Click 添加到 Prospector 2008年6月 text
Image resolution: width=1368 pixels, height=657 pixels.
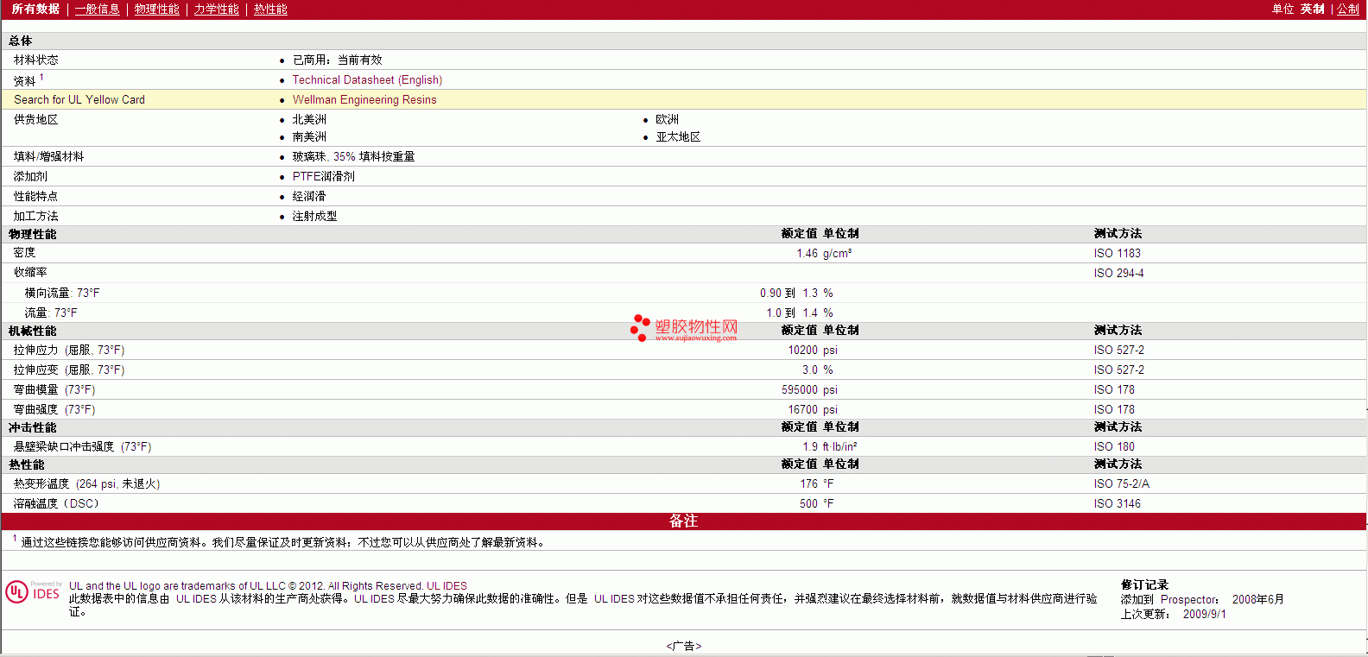[1202, 599]
